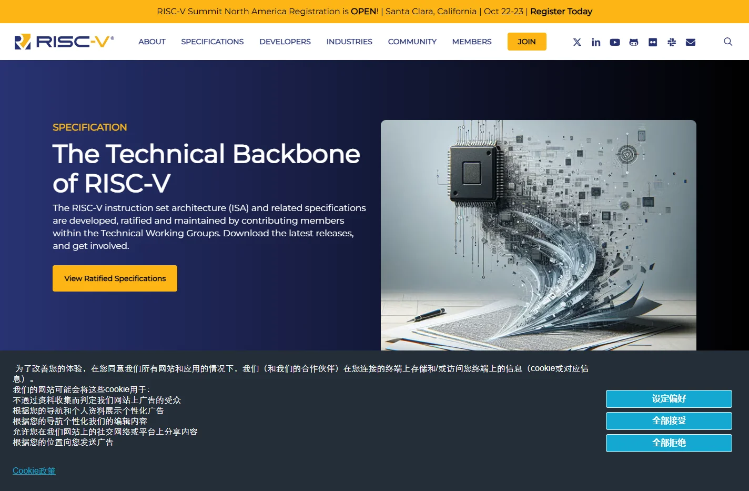749x491 pixels.
Task: Open the site search magnifier icon
Action: [728, 42]
